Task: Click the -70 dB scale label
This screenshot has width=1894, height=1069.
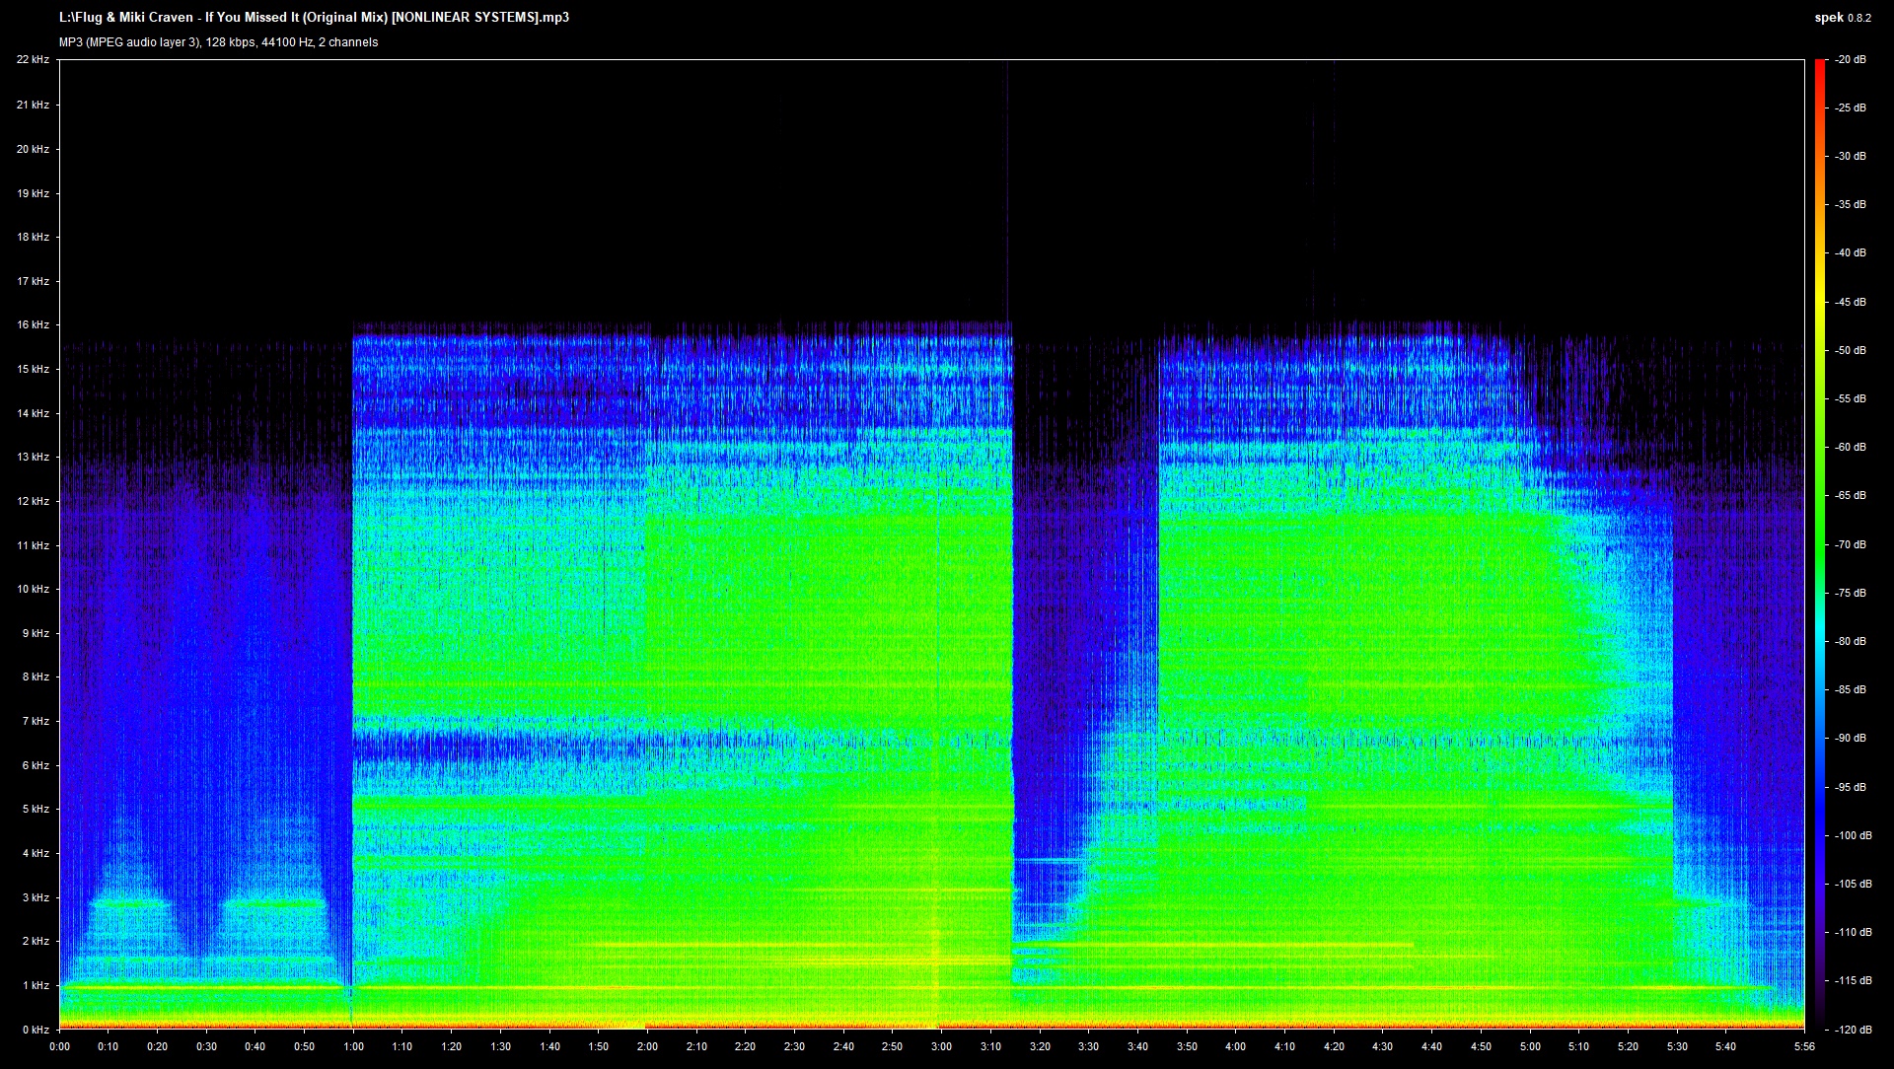Action: [1850, 544]
